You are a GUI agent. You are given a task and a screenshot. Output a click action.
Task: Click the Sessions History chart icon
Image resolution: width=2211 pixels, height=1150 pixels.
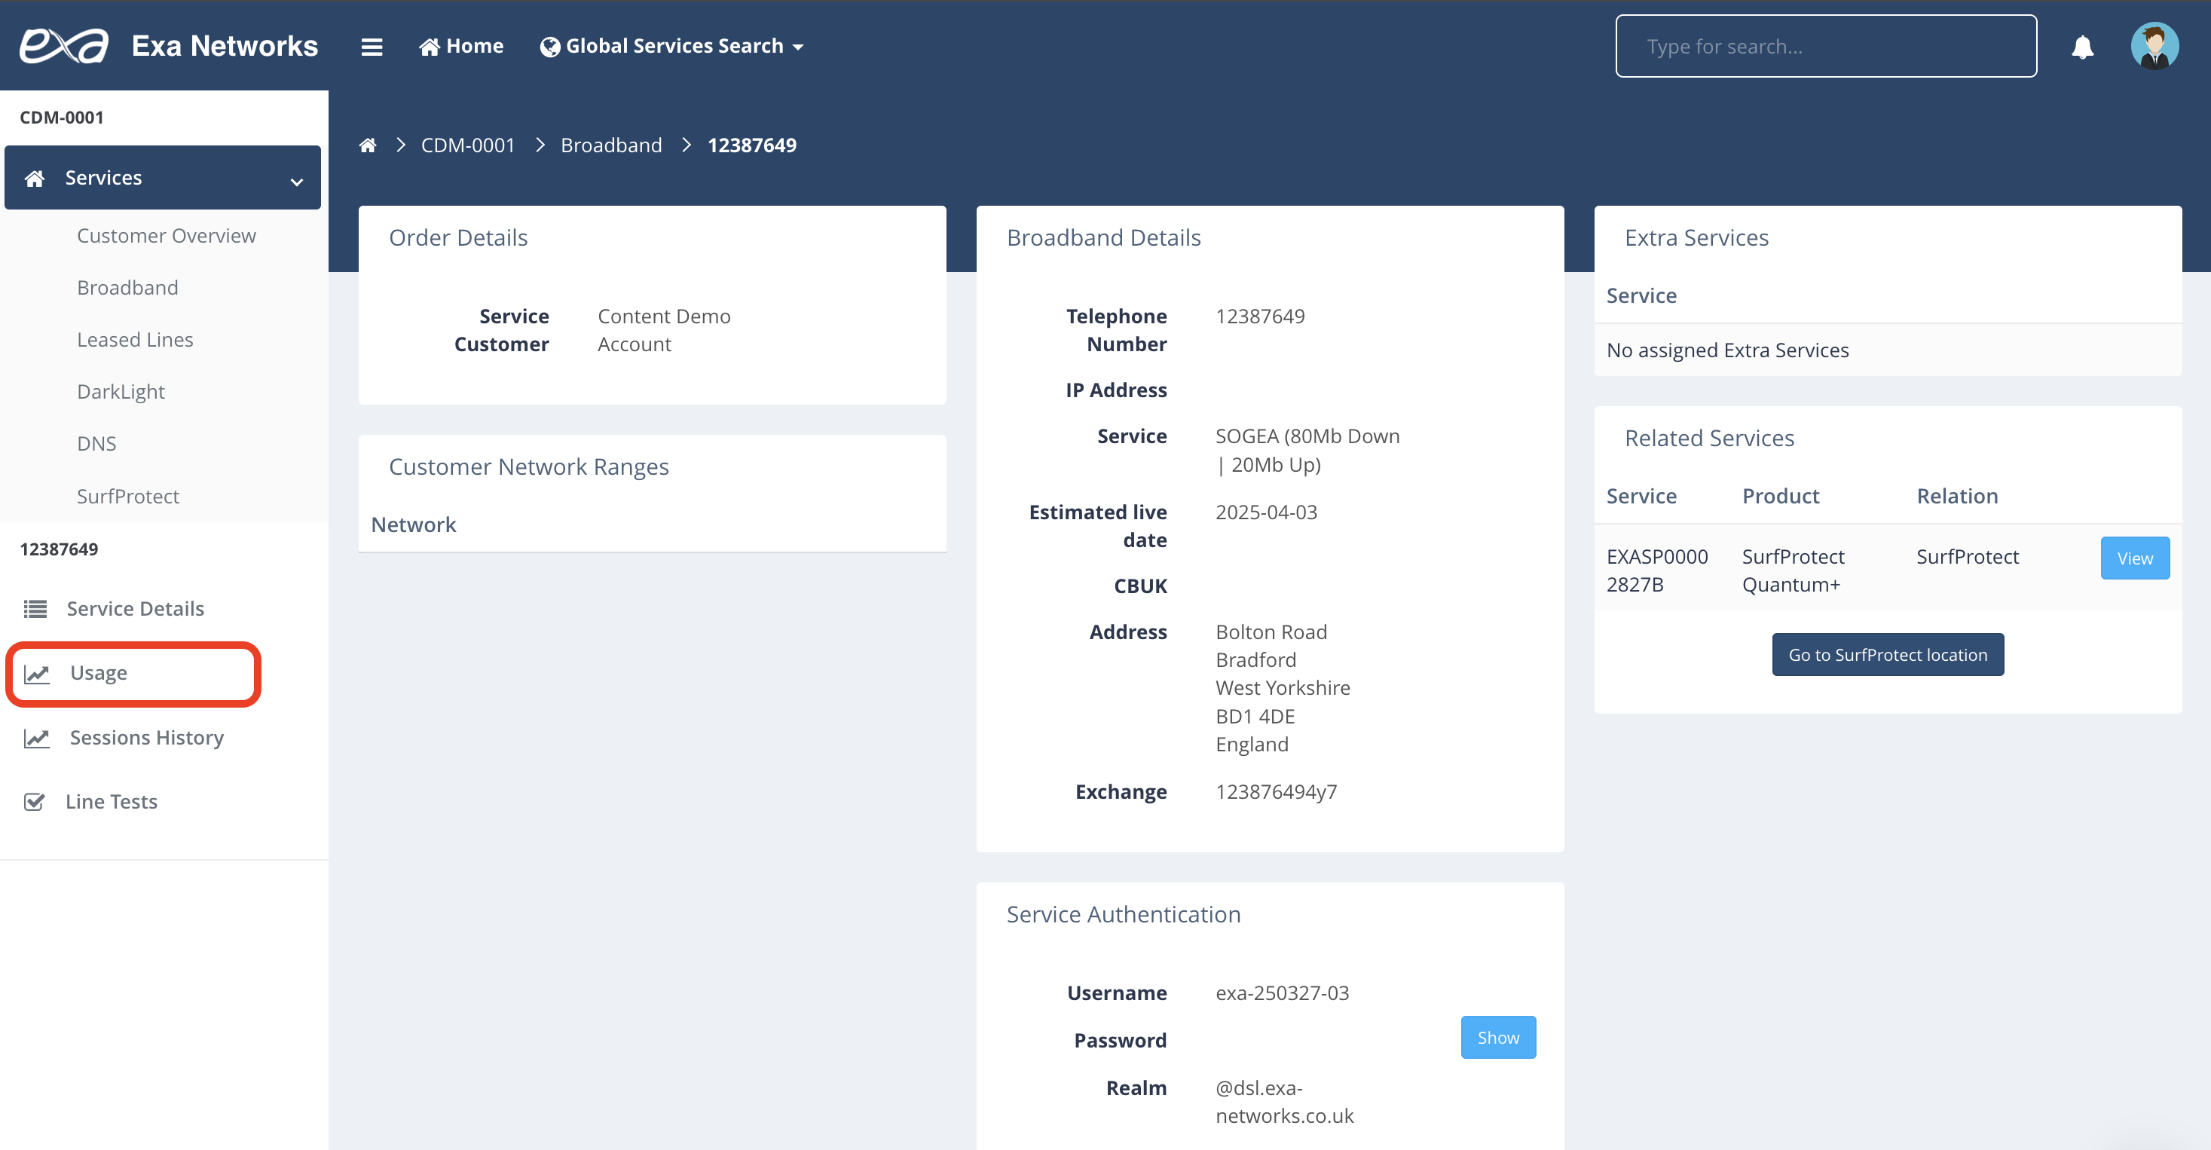click(37, 738)
